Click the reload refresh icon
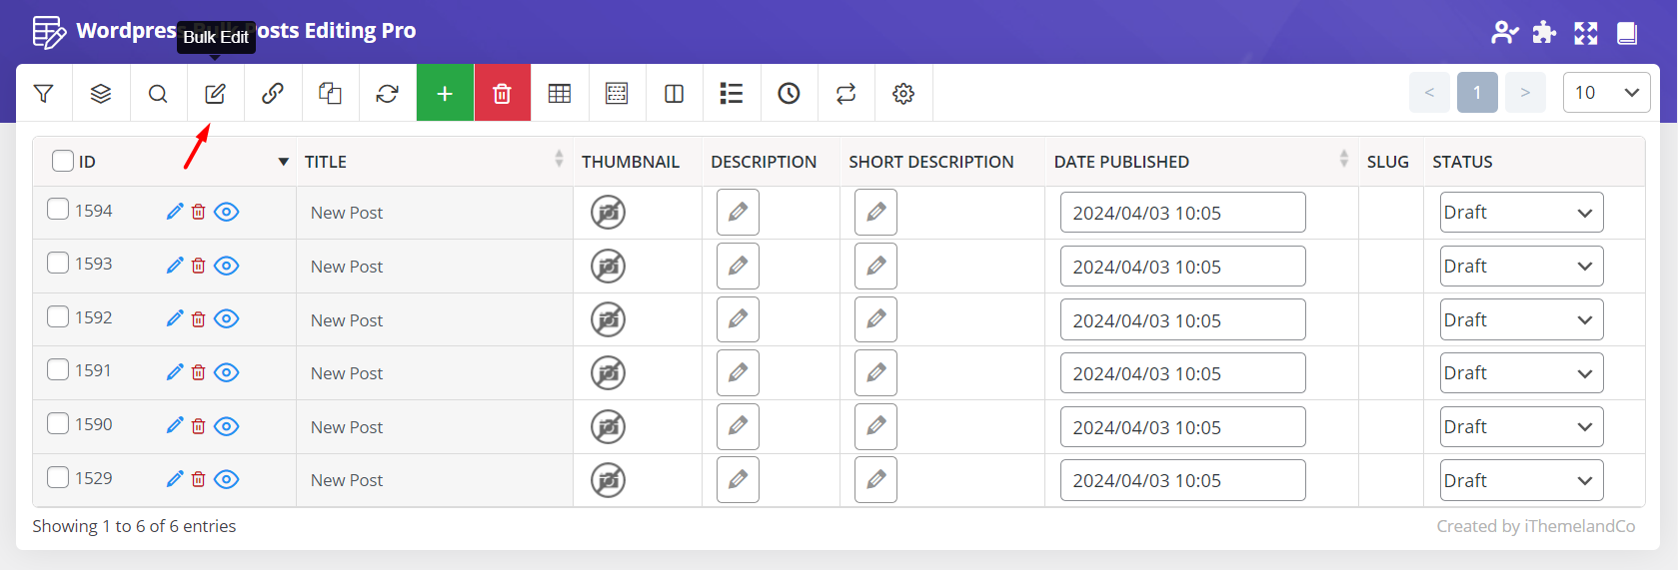This screenshot has height=570, width=1678. point(387,93)
